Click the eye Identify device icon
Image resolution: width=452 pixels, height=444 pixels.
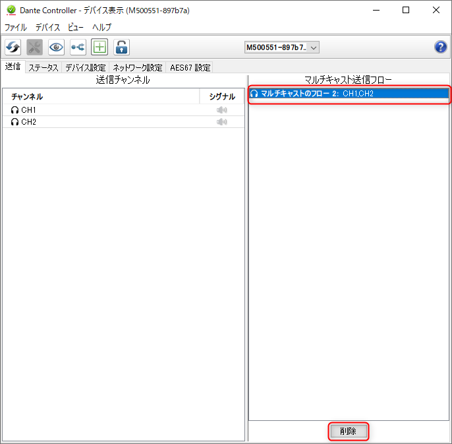click(x=56, y=47)
